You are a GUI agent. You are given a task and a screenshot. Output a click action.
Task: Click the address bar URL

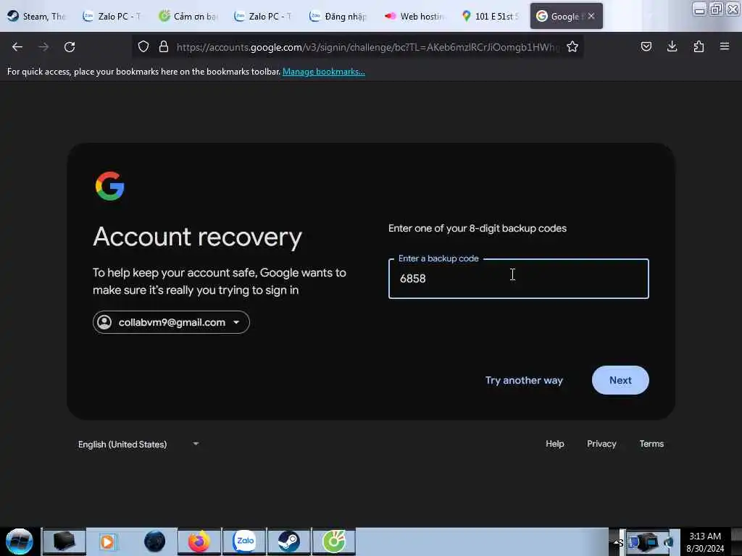coord(367,47)
